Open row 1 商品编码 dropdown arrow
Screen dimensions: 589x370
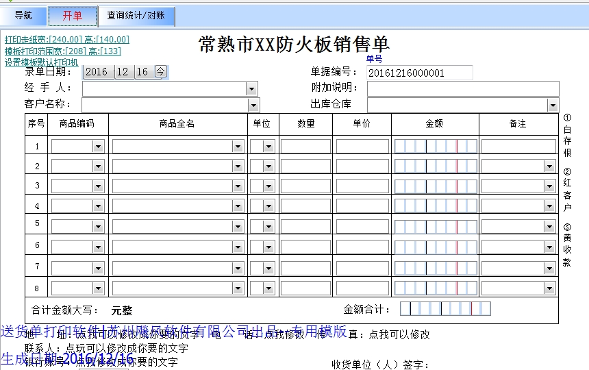pos(98,147)
